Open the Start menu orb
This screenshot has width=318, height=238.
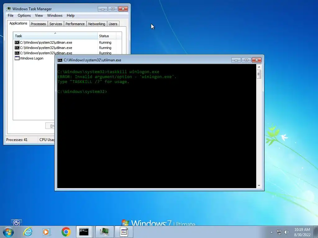(8, 232)
